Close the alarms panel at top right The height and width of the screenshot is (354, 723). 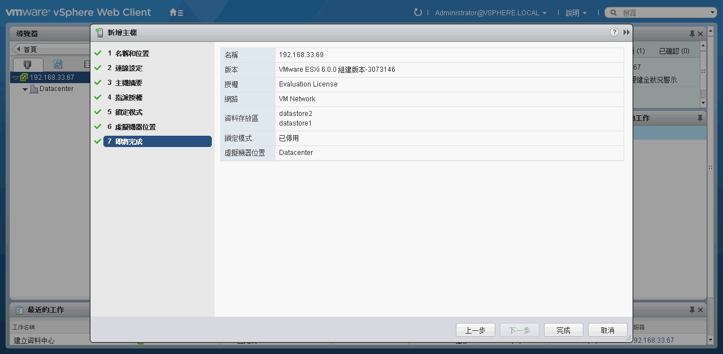pos(700,34)
